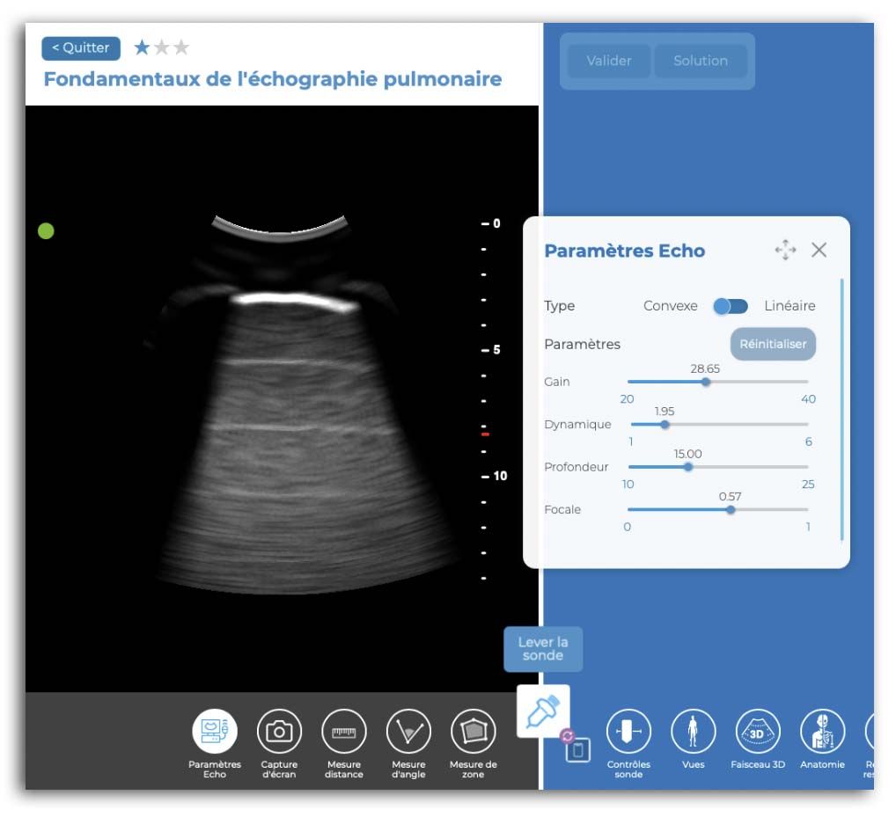Toggle probe type between Convexe and Linéaire
Viewport: 896px width, 824px height.
click(731, 306)
